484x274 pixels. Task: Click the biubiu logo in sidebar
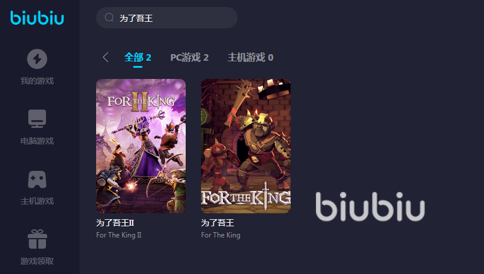click(37, 18)
